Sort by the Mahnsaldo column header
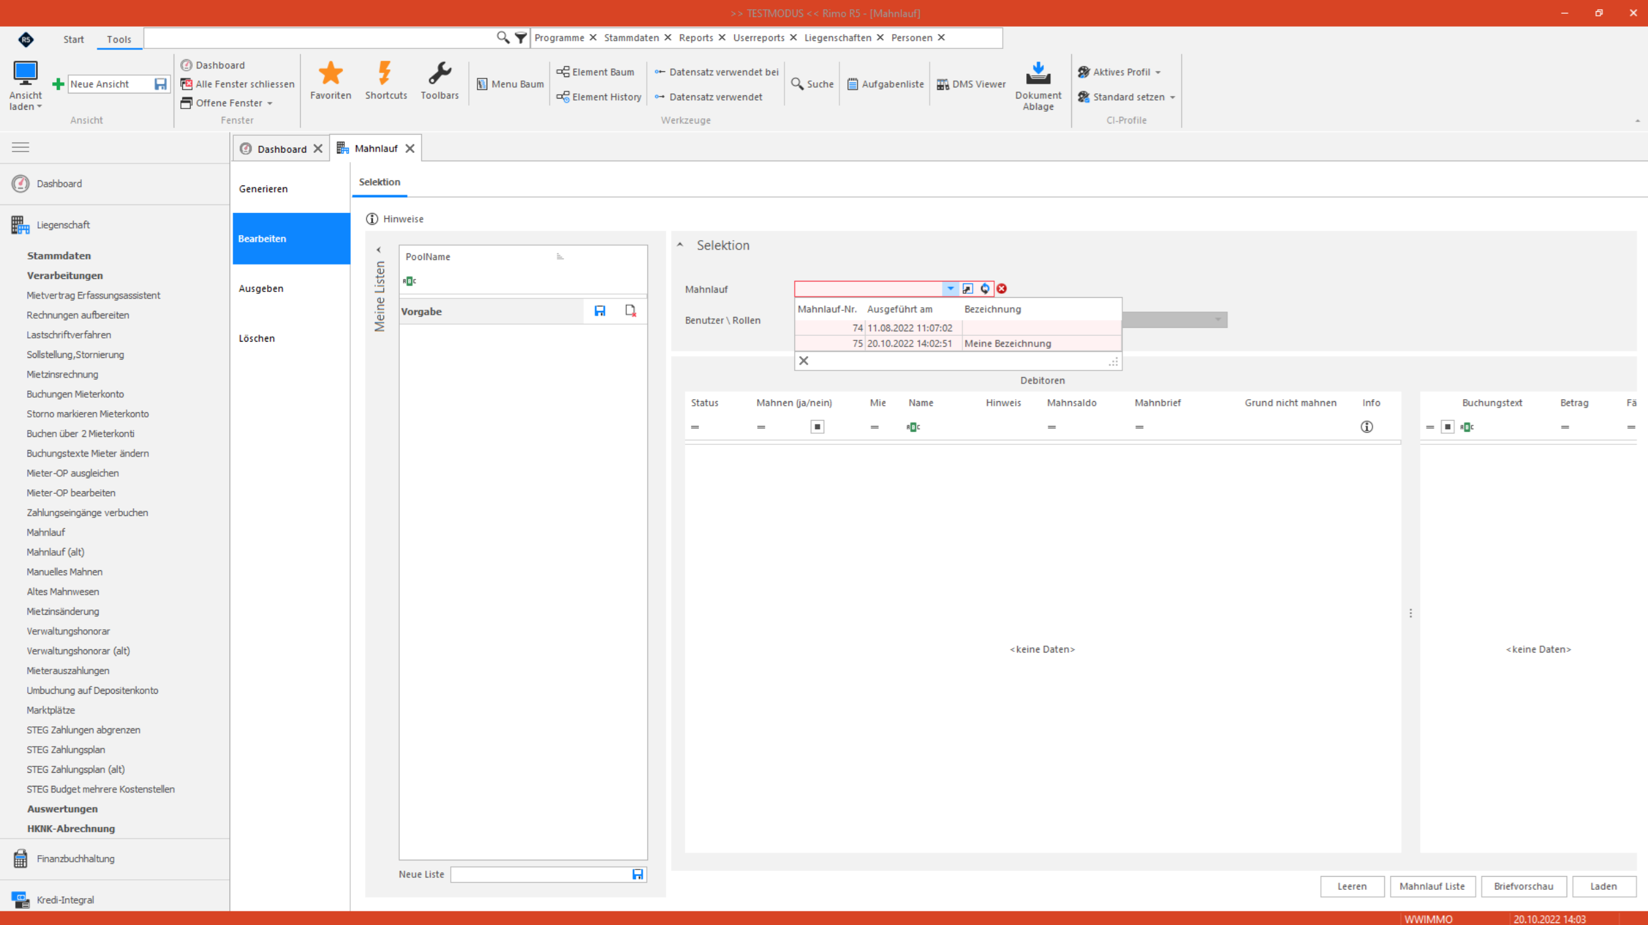Screen dimensions: 1648x925 (1071, 402)
